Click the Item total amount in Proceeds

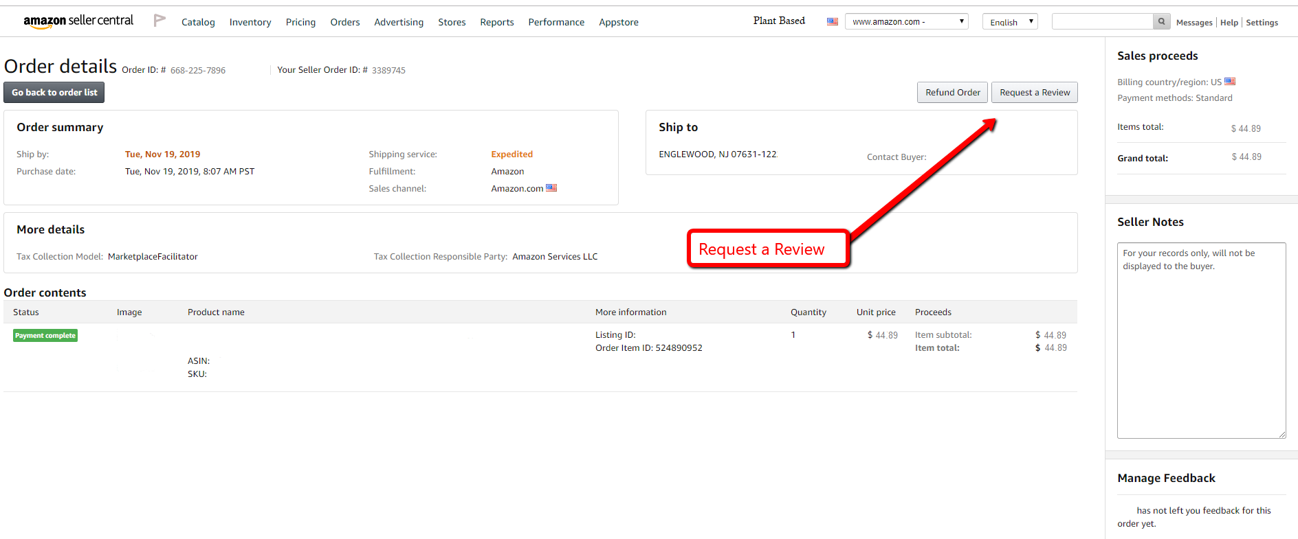[1051, 348]
